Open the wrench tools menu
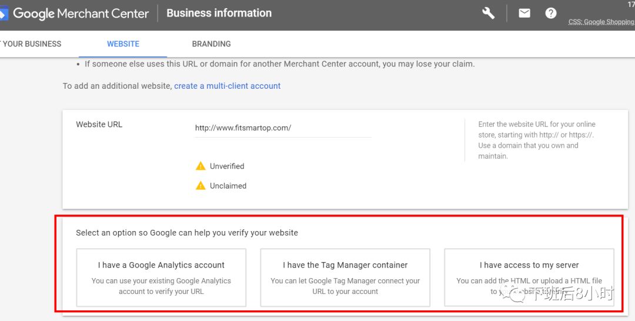This screenshot has width=635, height=321. pyautogui.click(x=488, y=13)
